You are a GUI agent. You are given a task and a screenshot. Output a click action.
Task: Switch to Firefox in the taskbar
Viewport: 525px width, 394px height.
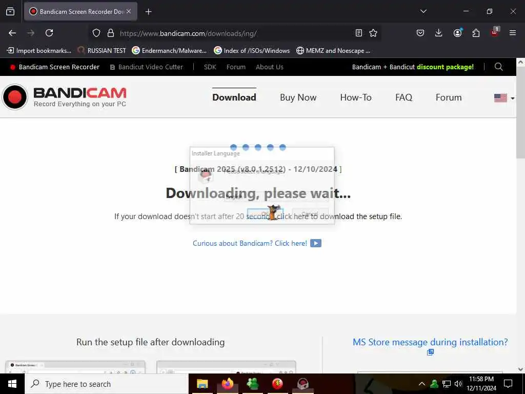(227, 384)
